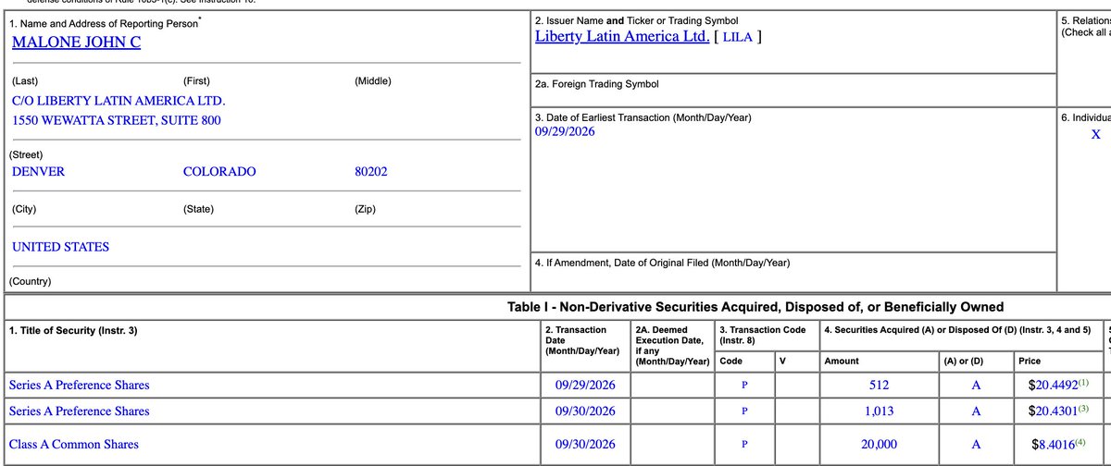Select the 1550 WEWATTA STREET, SUITE 800 text
This screenshot has width=1111, height=466.
pos(117,120)
